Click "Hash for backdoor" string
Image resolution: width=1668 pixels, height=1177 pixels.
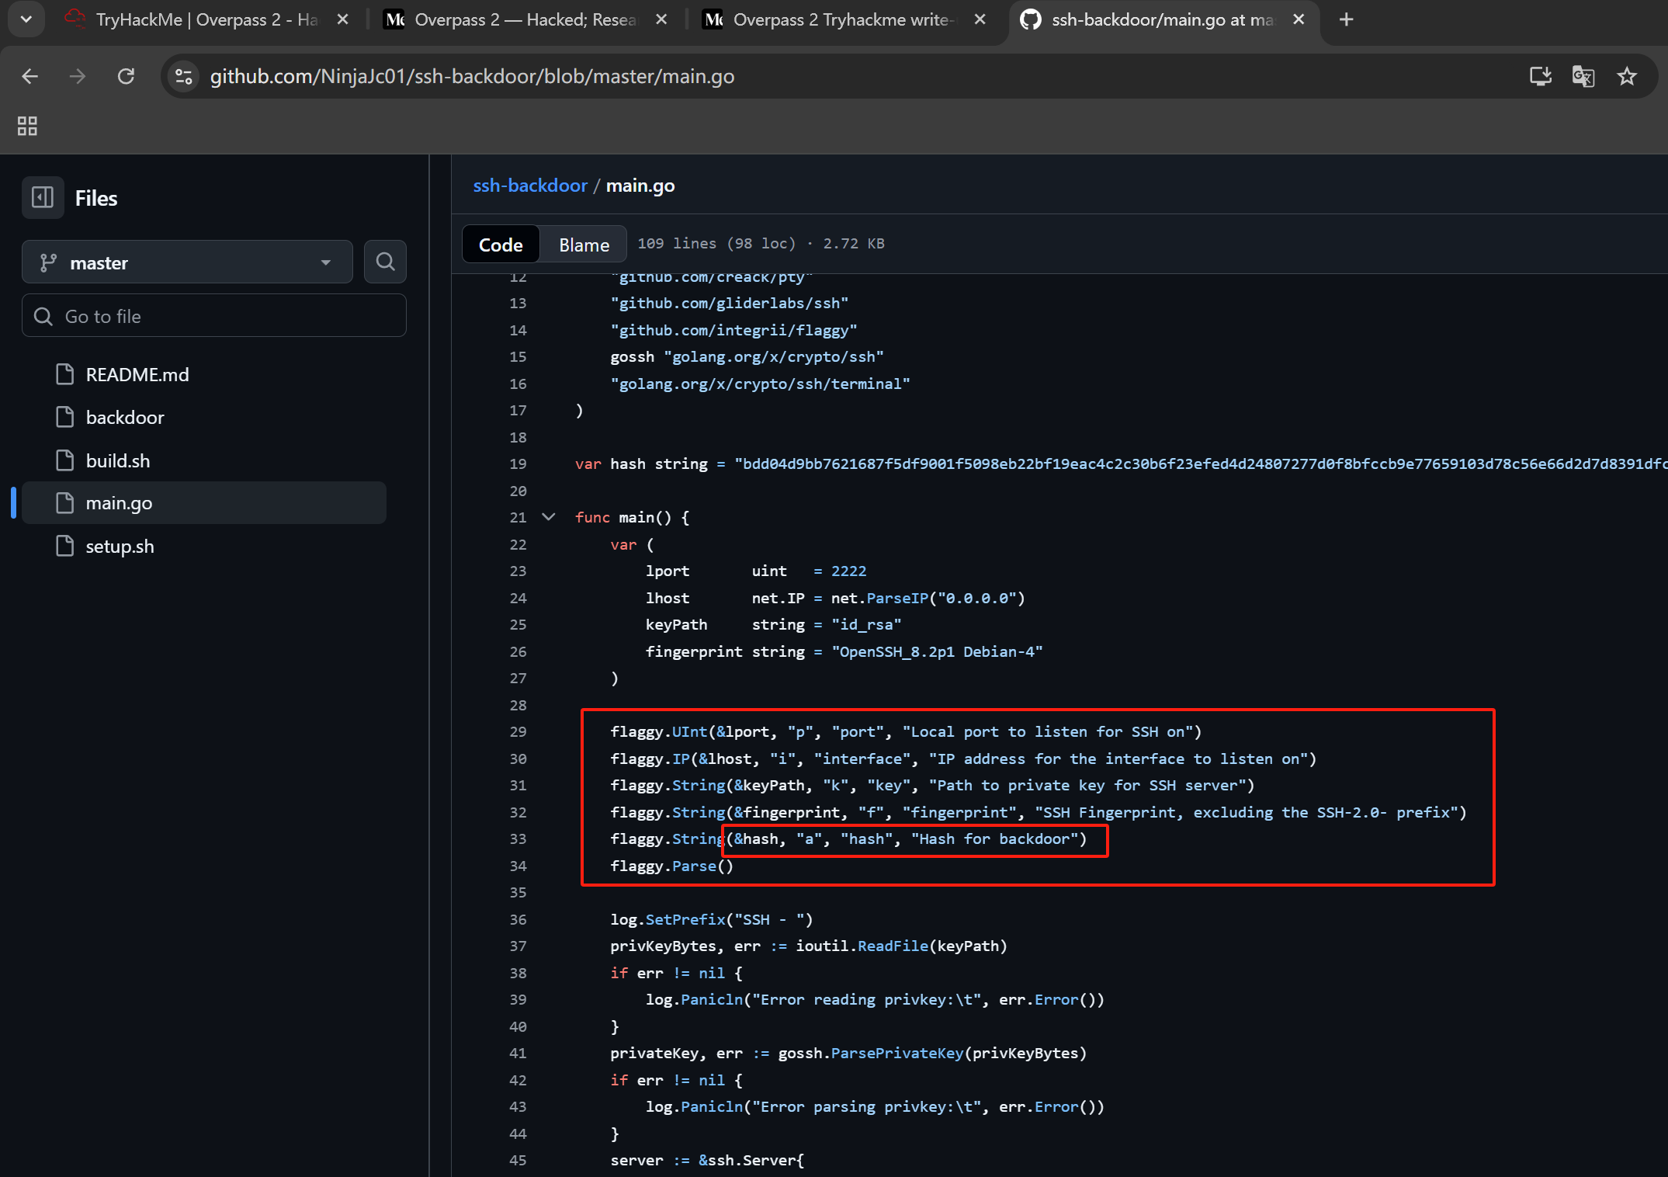995,838
